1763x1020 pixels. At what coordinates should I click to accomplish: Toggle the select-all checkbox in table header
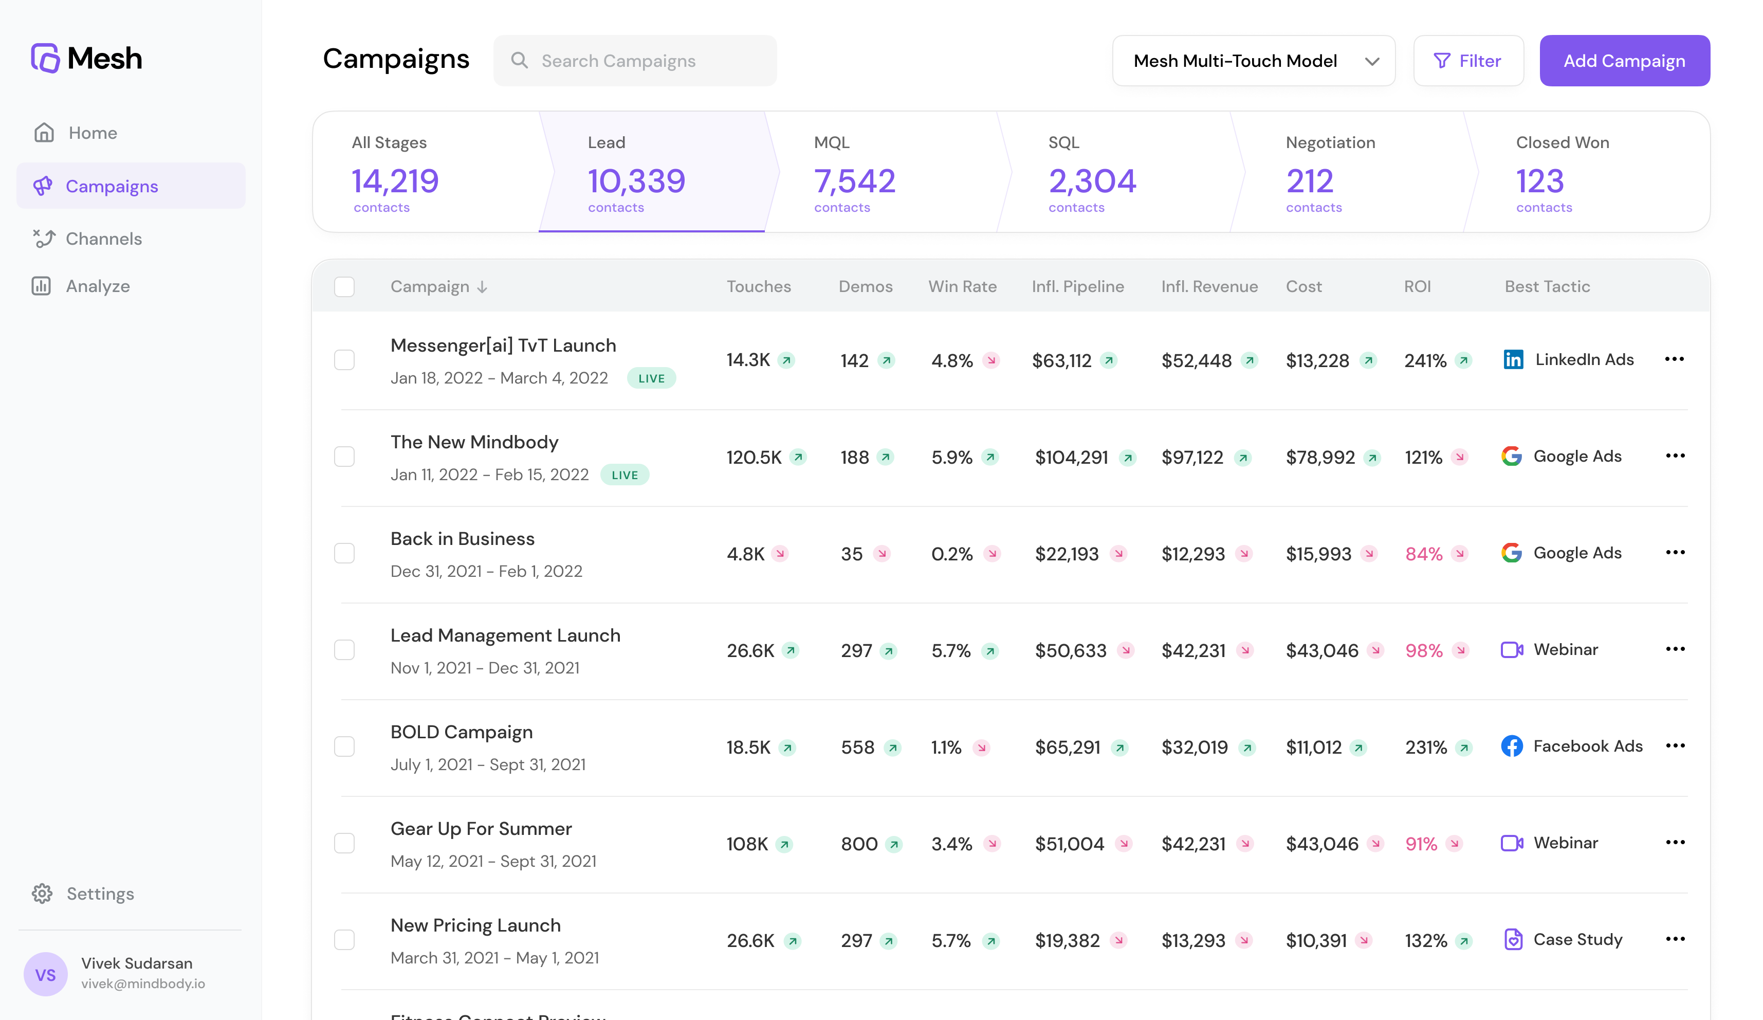coord(344,287)
